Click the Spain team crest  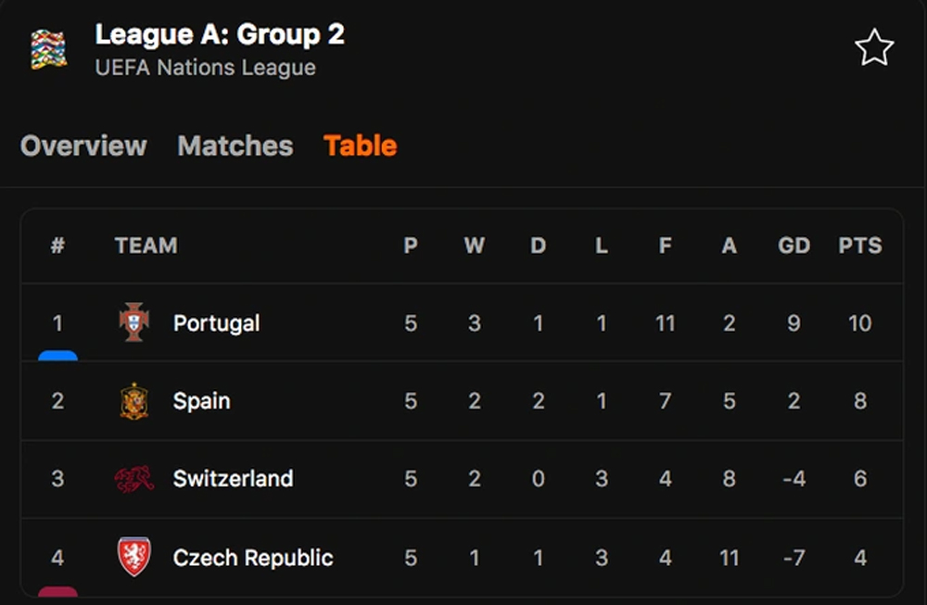click(x=134, y=401)
